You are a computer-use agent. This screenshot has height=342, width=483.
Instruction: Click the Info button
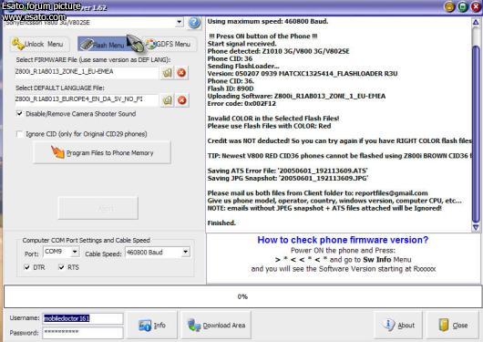coord(152,325)
